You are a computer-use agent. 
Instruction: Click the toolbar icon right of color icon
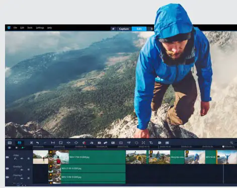(x=92, y=143)
